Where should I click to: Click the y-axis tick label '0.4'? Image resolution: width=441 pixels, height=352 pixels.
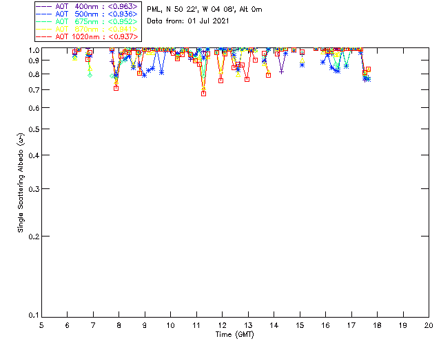[x=34, y=155]
